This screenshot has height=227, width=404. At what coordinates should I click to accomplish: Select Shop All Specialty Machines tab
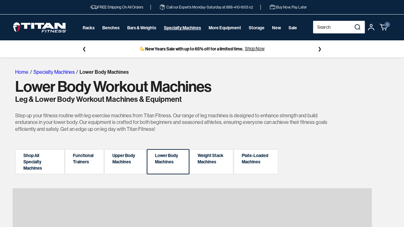pos(40,161)
